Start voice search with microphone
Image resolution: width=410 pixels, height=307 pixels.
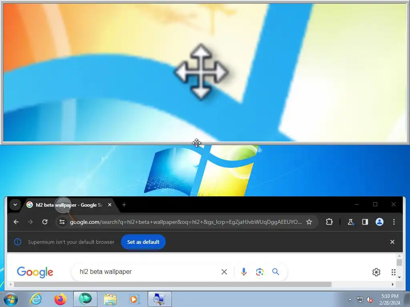(244, 272)
